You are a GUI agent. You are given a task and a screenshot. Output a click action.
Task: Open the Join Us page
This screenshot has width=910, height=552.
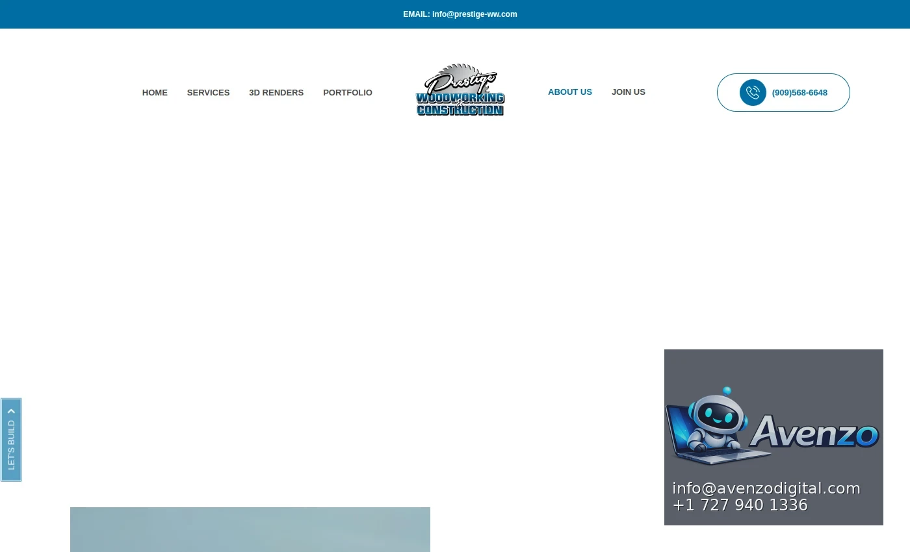(629, 92)
